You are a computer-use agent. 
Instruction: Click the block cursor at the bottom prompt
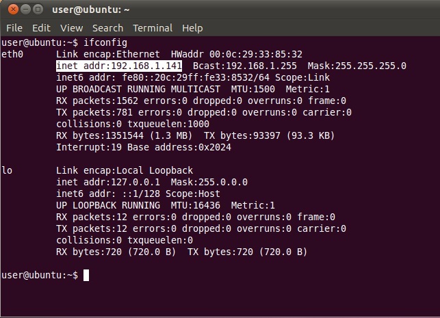click(x=86, y=275)
